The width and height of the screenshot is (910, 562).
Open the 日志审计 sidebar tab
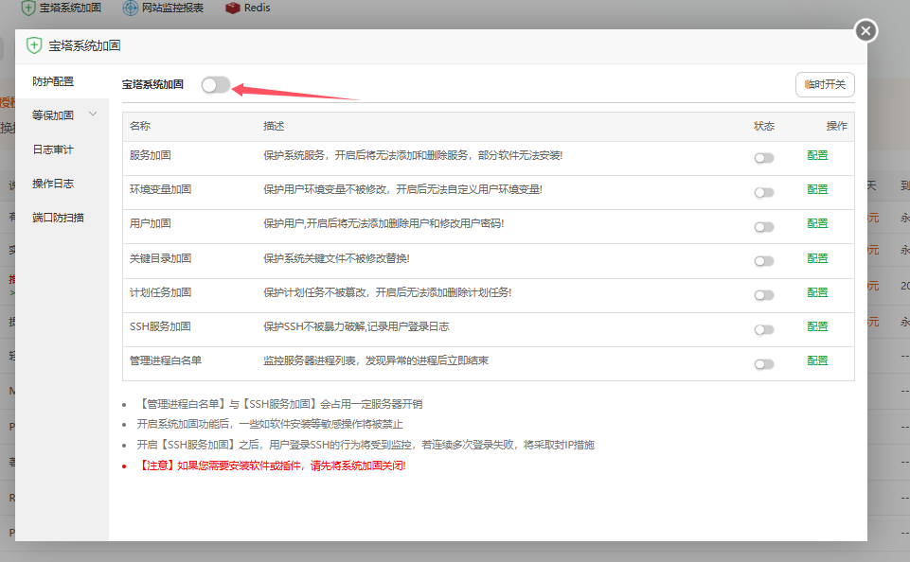(53, 149)
